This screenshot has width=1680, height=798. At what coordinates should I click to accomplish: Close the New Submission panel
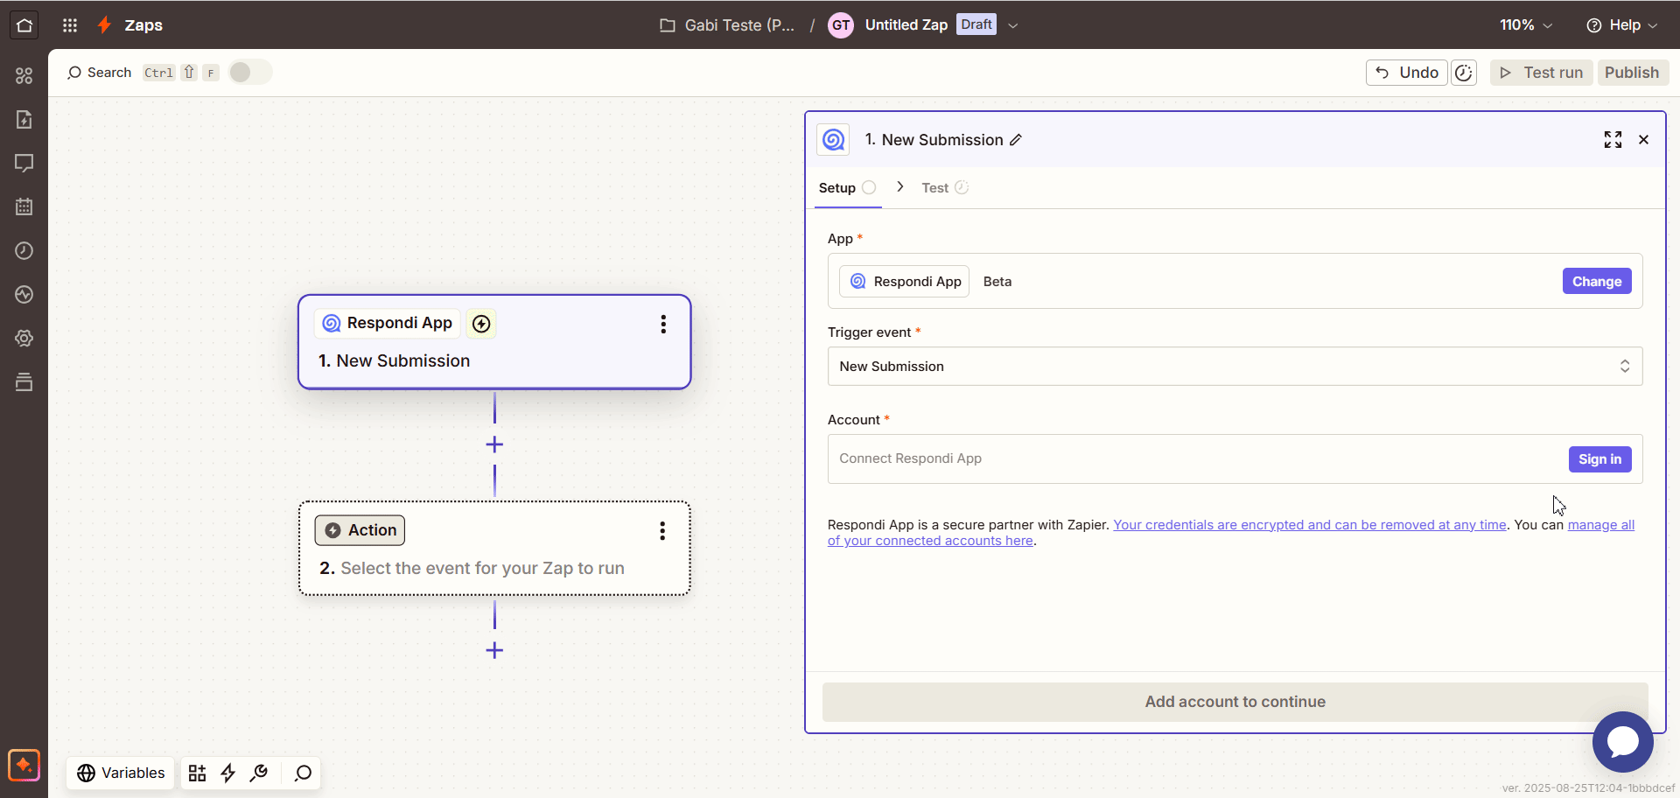(1643, 140)
